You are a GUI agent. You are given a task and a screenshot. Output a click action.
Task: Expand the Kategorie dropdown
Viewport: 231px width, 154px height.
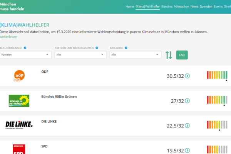pyautogui.click(x=136, y=55)
